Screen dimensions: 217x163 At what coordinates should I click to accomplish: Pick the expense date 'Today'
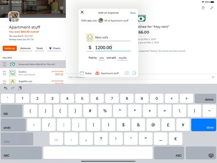point(86,73)
